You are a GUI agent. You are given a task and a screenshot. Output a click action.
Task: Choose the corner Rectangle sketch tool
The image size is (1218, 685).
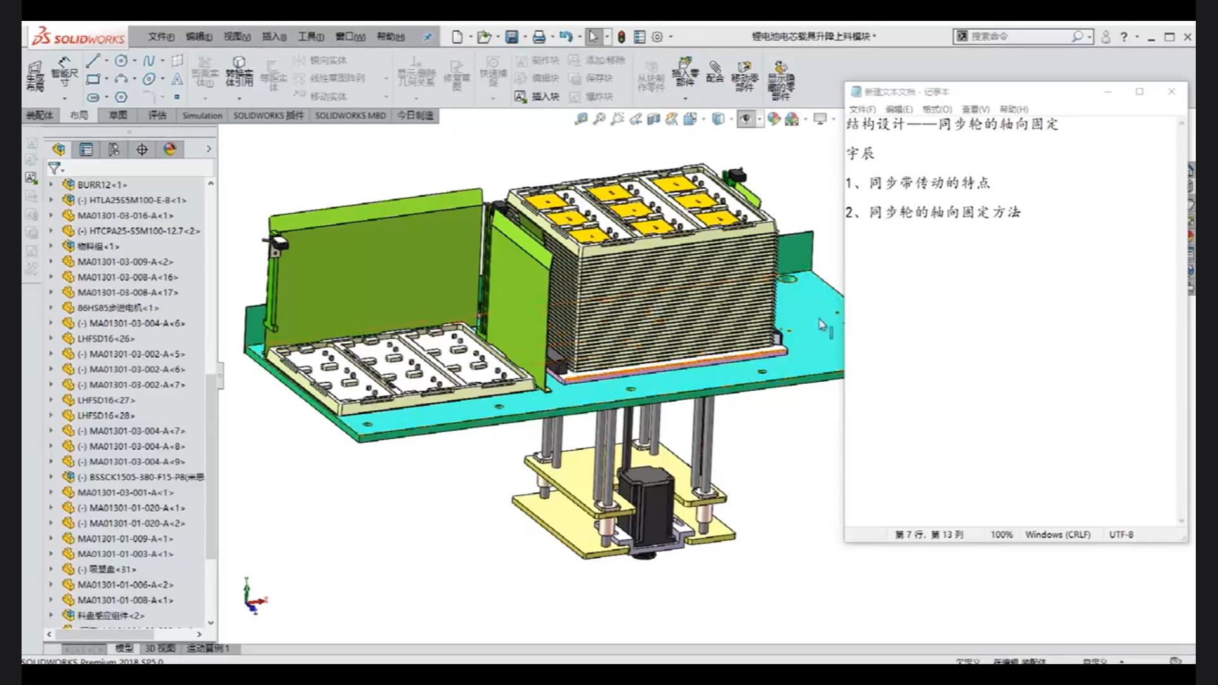click(93, 79)
